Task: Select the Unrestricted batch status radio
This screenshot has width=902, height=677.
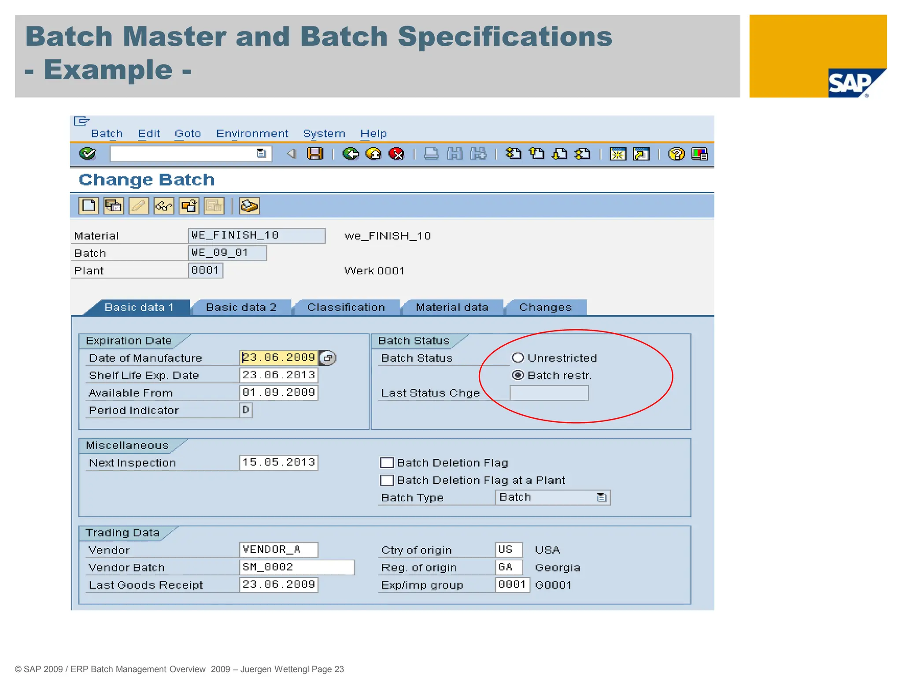Action: (518, 357)
